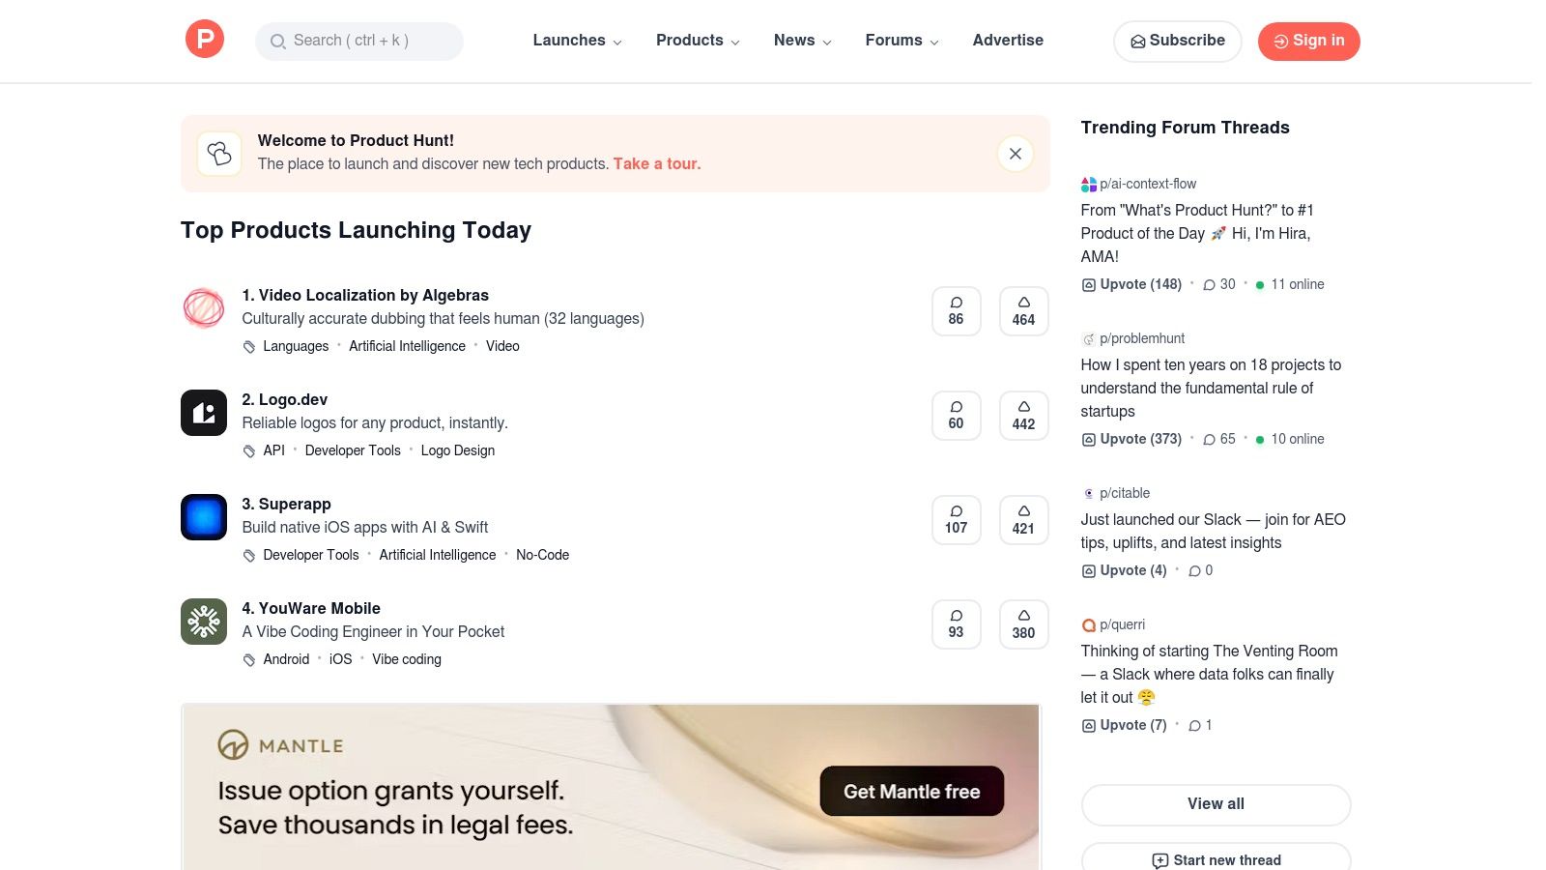Viewport: 1546px width, 870px height.
Task: Upvote the Superapp launch
Action: click(x=1023, y=519)
